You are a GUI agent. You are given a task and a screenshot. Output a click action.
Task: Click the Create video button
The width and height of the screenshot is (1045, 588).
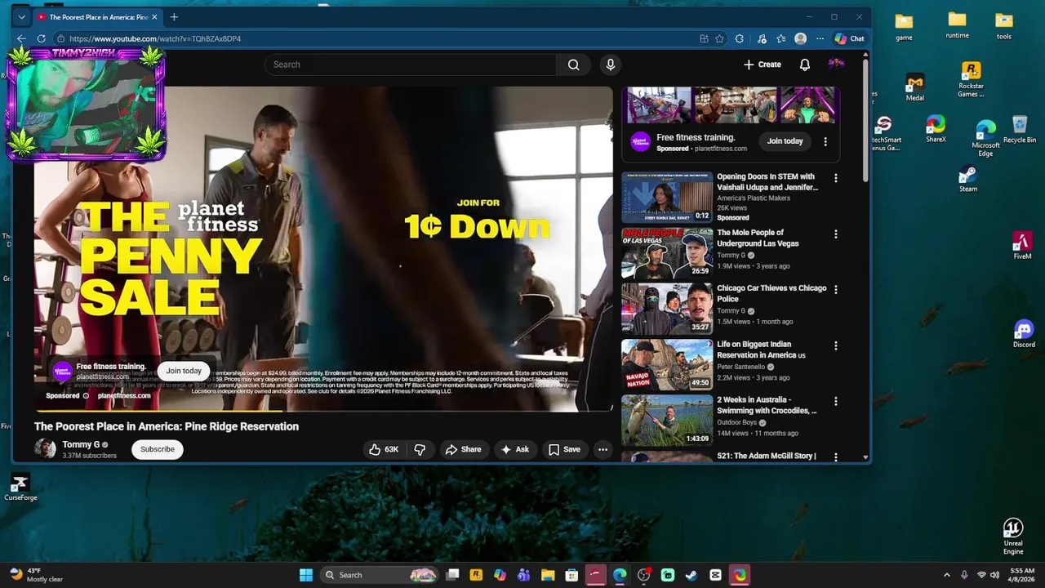click(763, 65)
